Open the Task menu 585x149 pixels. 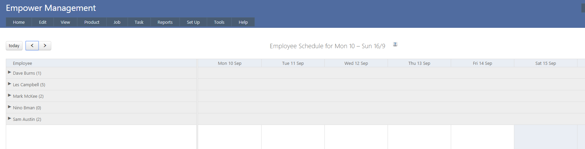pyautogui.click(x=139, y=22)
